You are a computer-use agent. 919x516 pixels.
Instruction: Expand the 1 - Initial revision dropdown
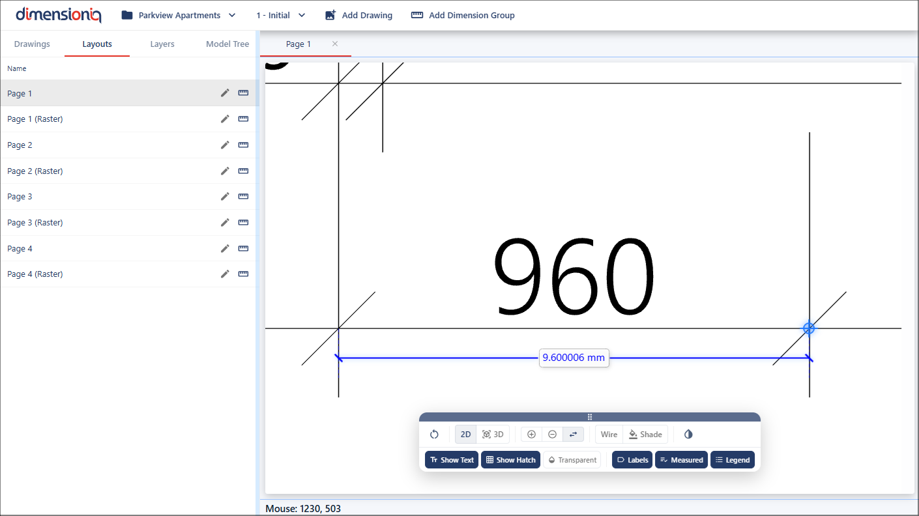tap(281, 15)
